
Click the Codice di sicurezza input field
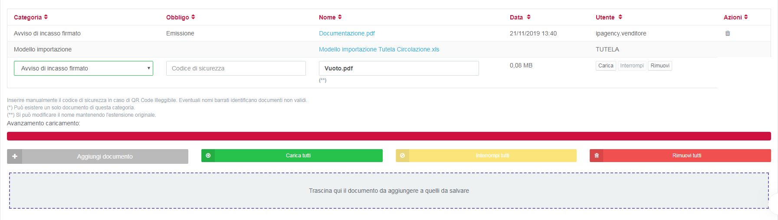(236, 68)
